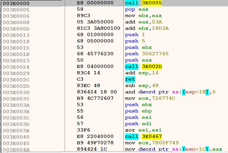Click the call 3E0467 instruction
The height and width of the screenshot is (153, 228).
click(x=144, y=137)
